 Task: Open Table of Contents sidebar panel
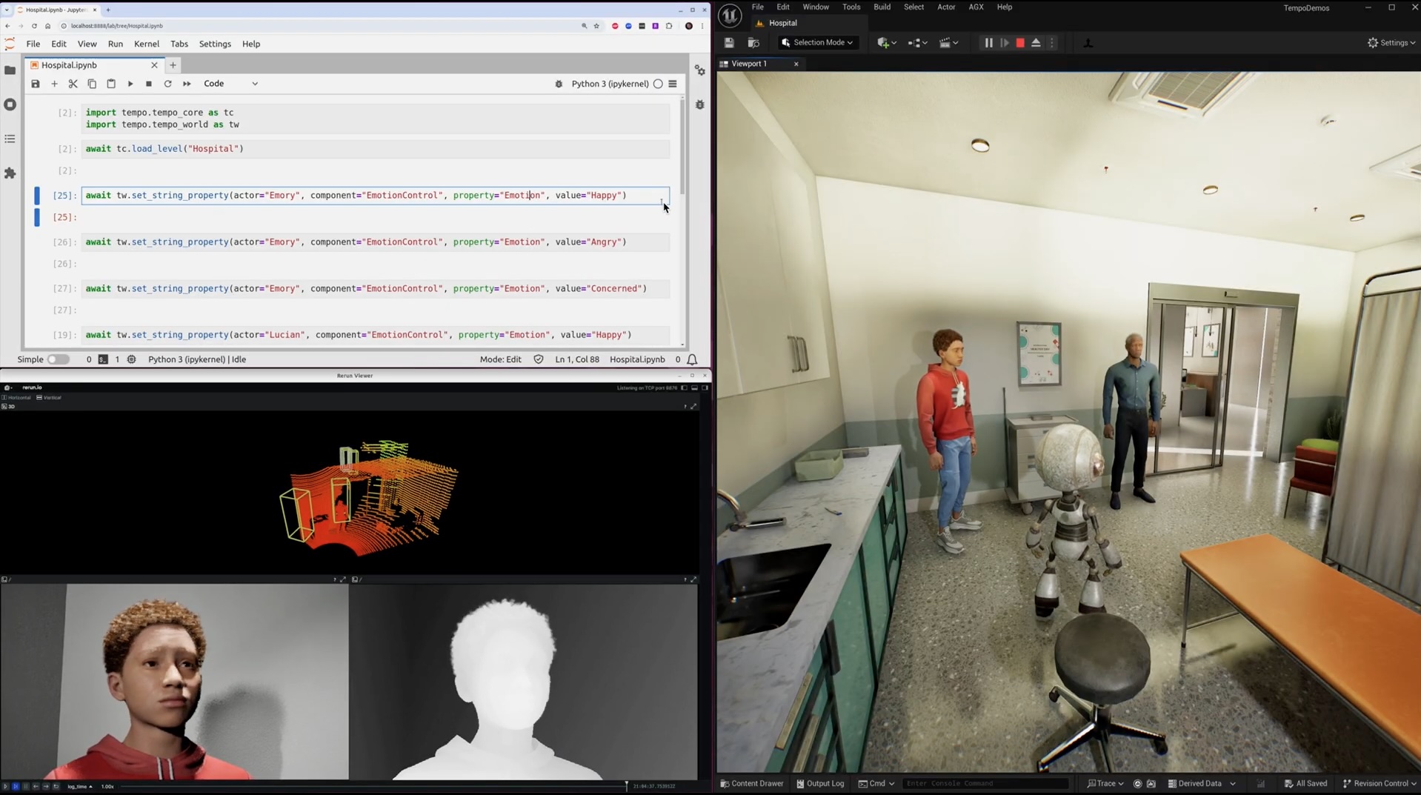click(10, 139)
